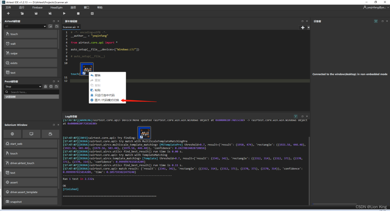Save the script using the first floppy icon
This screenshot has height=211, width=390.
[36, 13]
